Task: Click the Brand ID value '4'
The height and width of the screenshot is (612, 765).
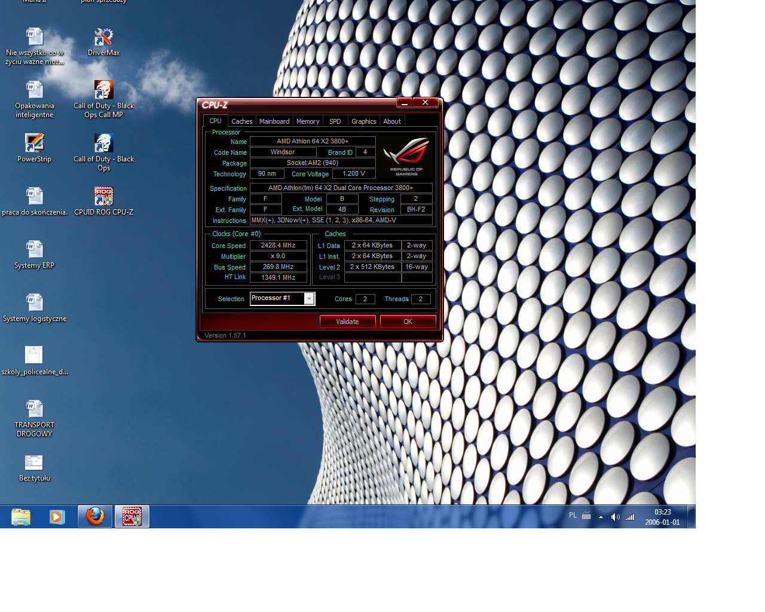Action: coord(365,152)
